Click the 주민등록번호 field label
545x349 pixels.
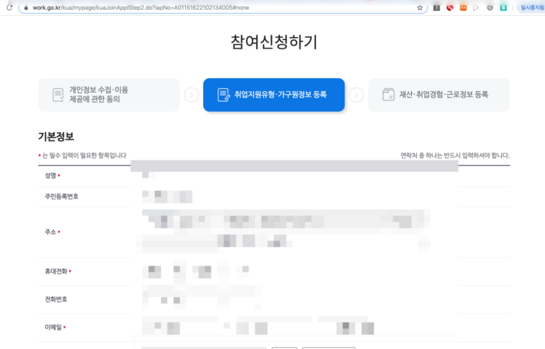click(x=61, y=197)
